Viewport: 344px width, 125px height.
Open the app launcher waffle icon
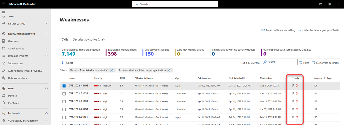click(x=3, y=4)
